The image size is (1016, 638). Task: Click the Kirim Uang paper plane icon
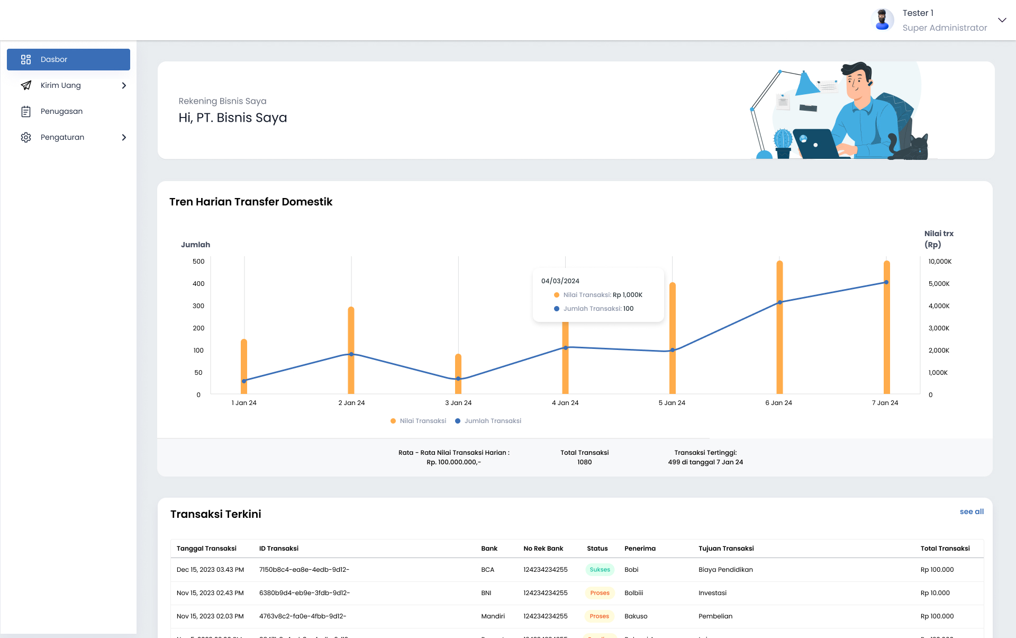(x=26, y=85)
